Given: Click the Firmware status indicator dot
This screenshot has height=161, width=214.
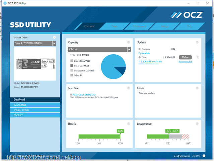Looking at the screenshot, I should 139,49.
